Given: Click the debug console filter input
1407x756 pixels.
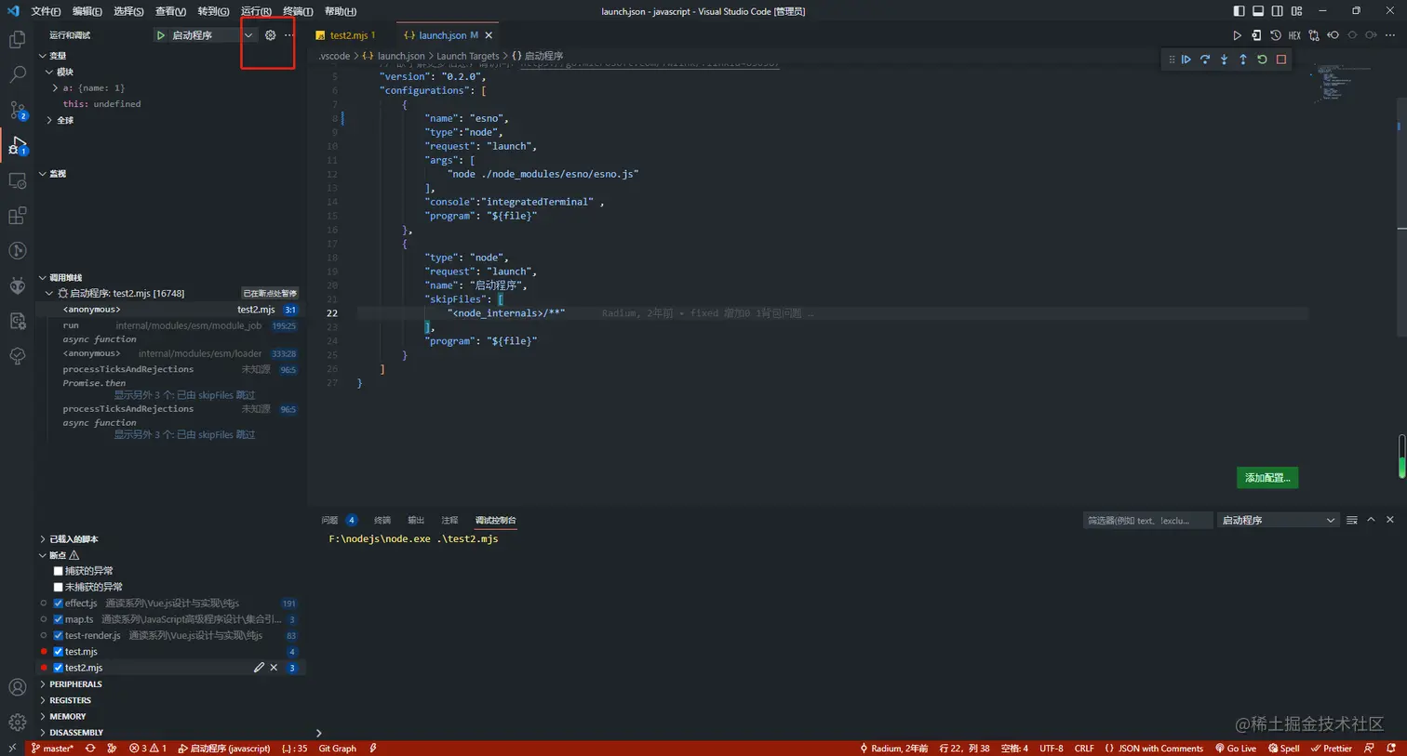Looking at the screenshot, I should click(x=1147, y=521).
